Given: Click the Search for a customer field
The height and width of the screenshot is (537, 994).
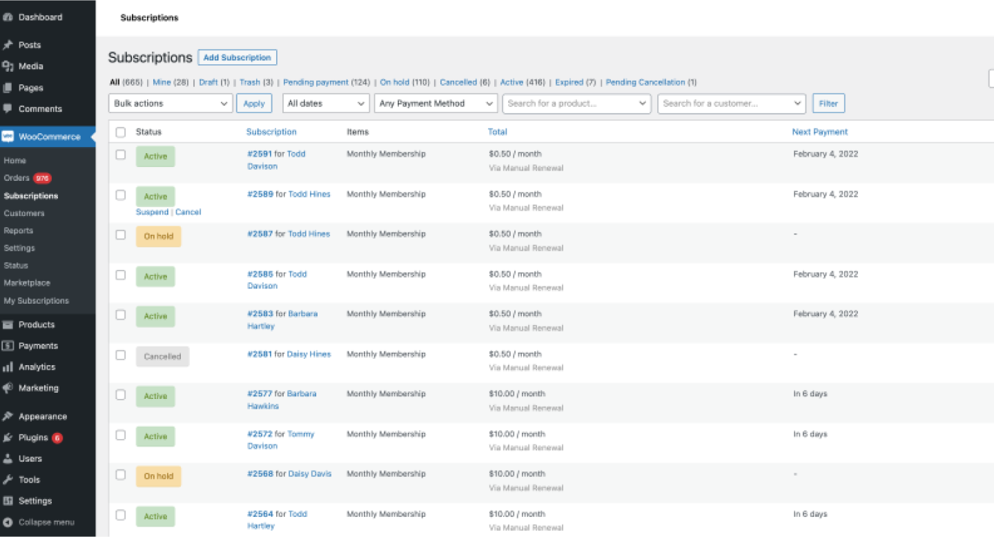Looking at the screenshot, I should (731, 104).
